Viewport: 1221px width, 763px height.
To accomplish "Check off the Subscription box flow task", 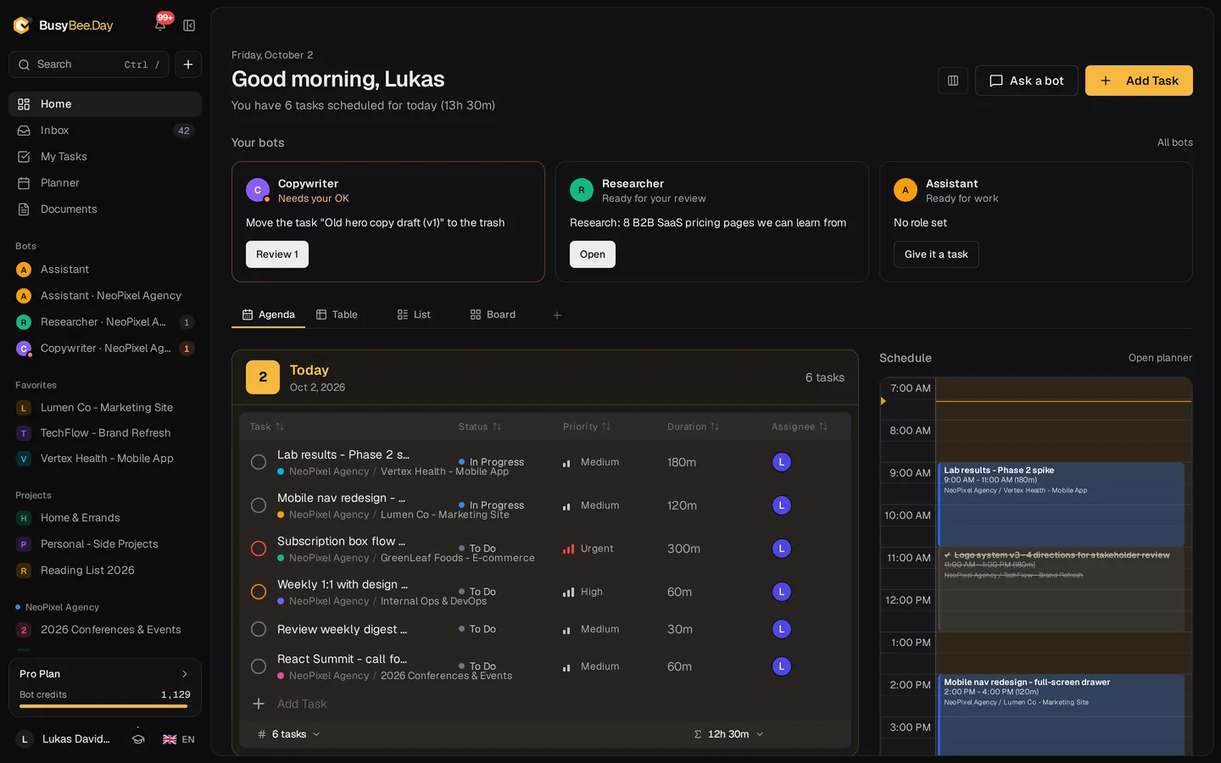I will (259, 549).
